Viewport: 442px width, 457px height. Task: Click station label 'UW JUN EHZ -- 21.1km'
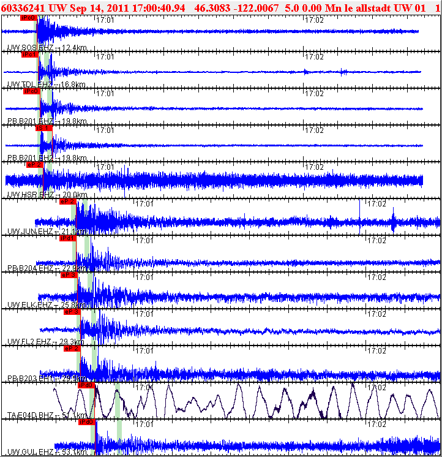pos(47,231)
